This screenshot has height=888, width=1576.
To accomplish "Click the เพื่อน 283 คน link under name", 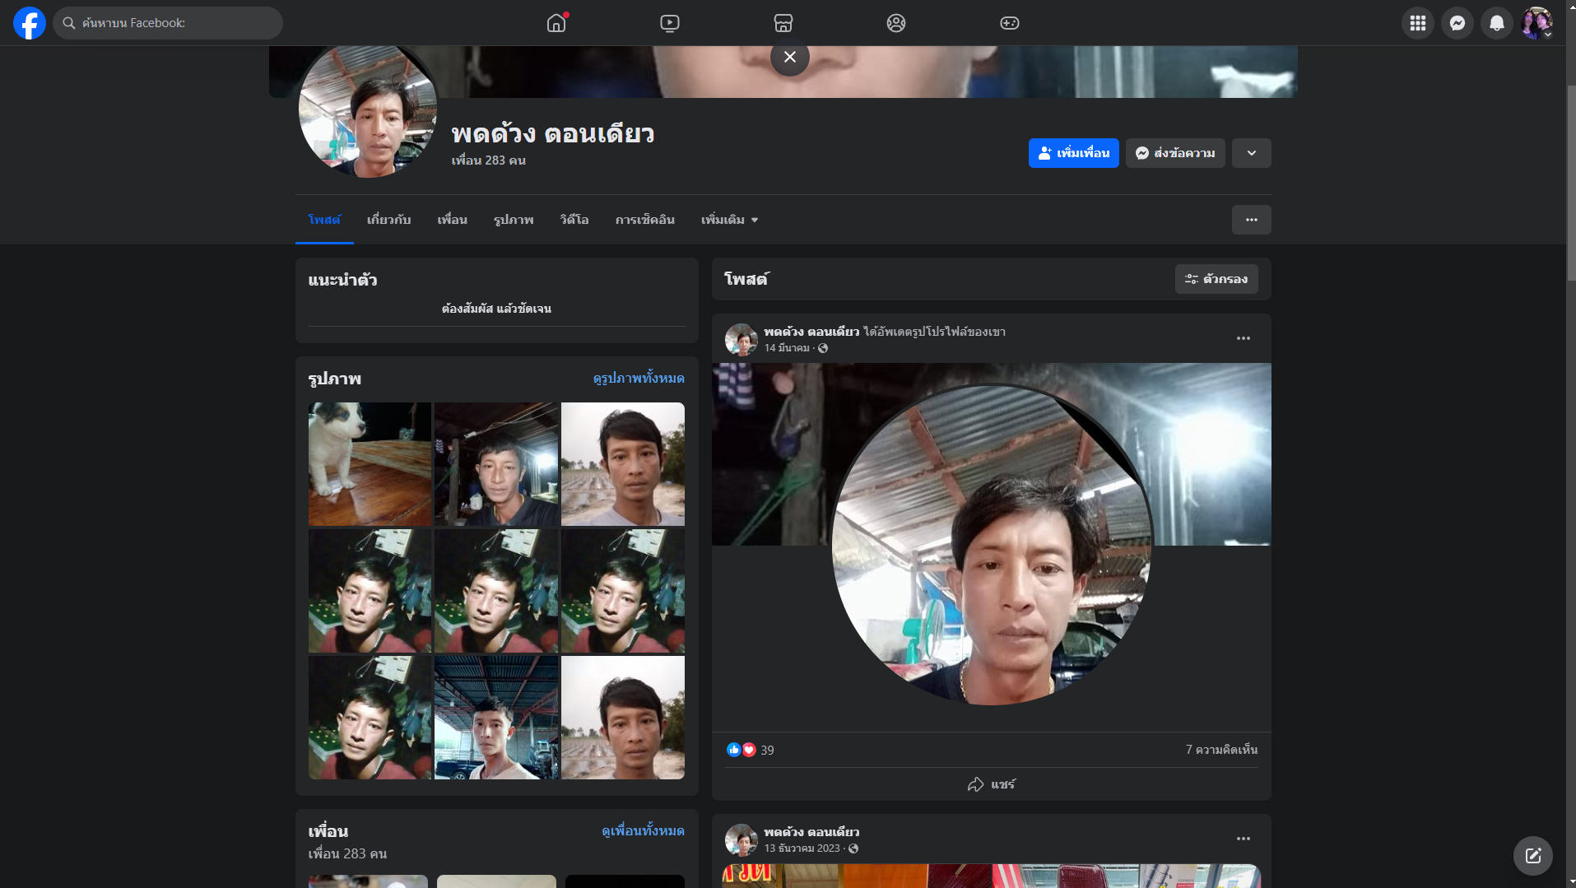I will [489, 160].
